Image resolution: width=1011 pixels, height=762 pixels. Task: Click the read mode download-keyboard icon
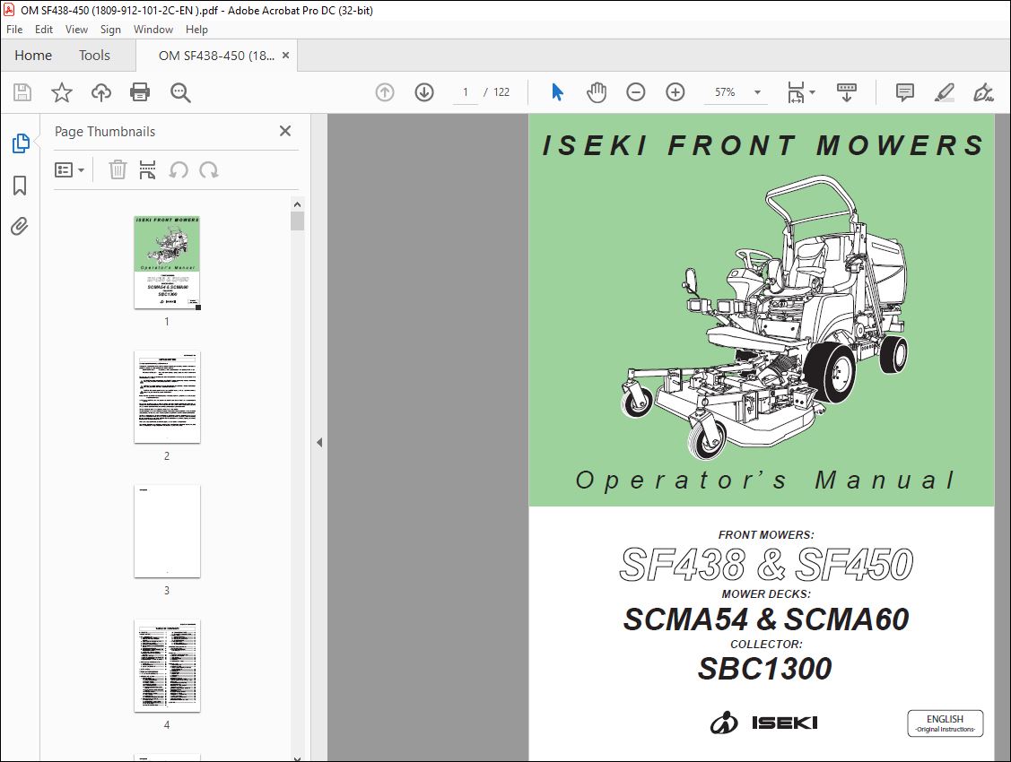pos(847,92)
